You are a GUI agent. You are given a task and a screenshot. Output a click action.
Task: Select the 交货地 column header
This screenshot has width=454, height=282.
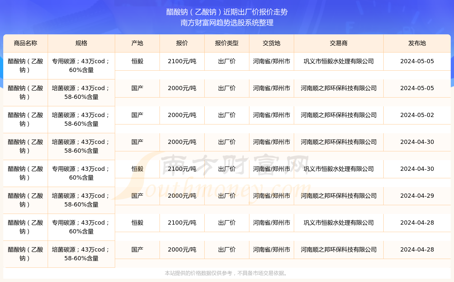[x=271, y=43]
